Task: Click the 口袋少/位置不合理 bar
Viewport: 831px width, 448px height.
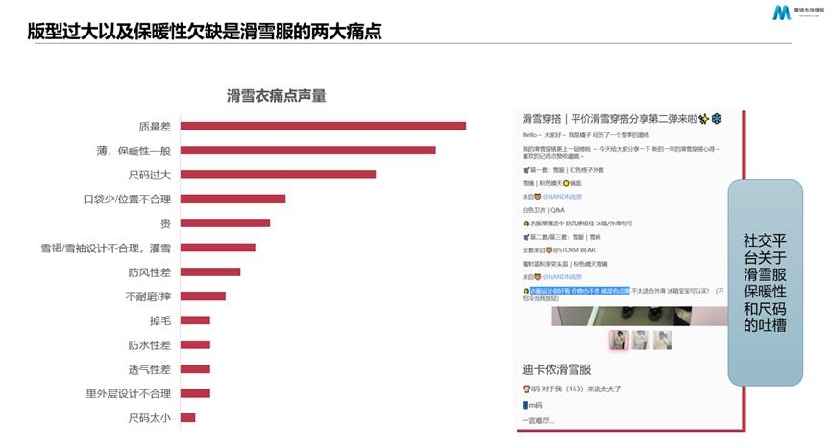Action: pos(232,199)
